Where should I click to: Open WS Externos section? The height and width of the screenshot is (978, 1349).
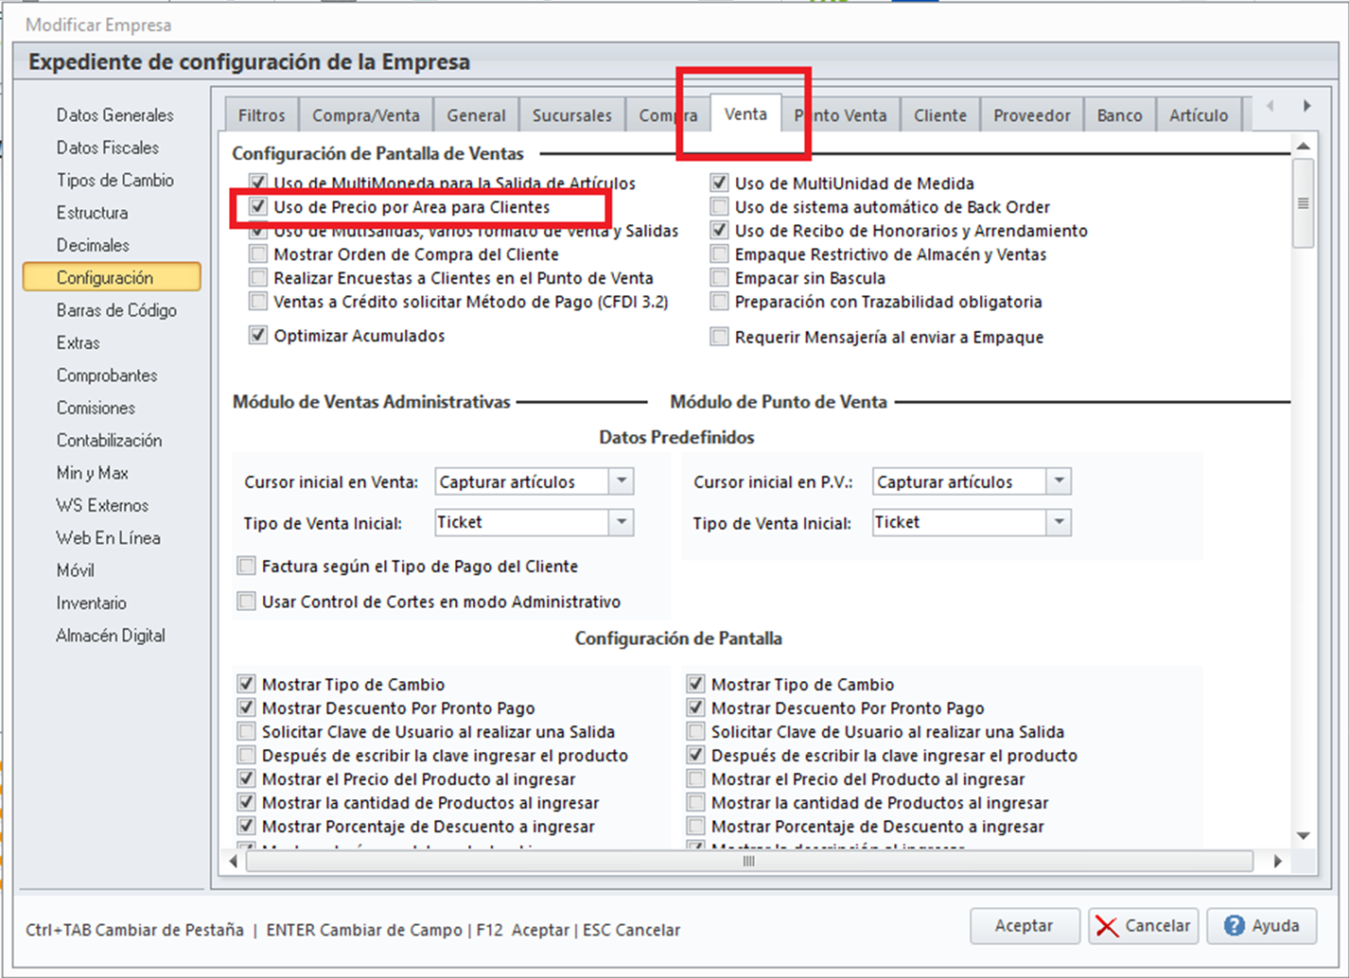(102, 505)
